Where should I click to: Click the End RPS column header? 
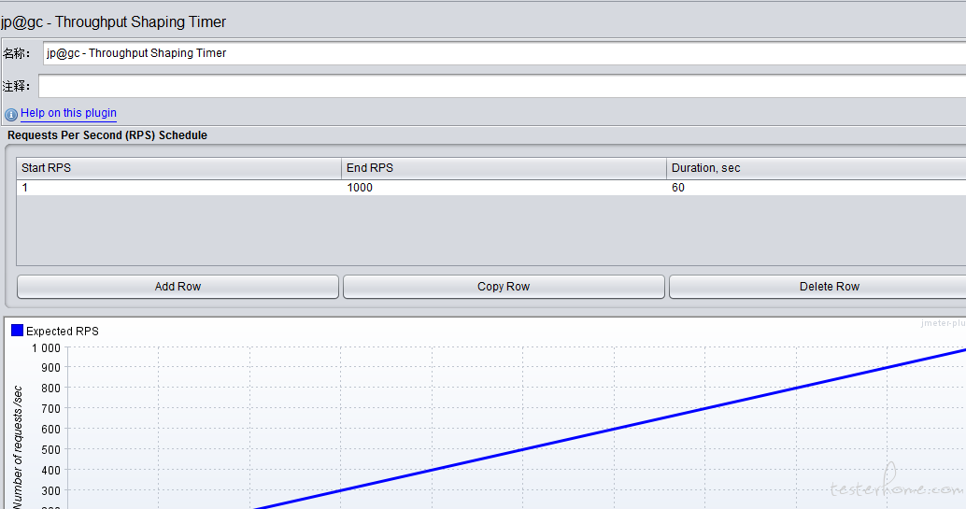(504, 168)
